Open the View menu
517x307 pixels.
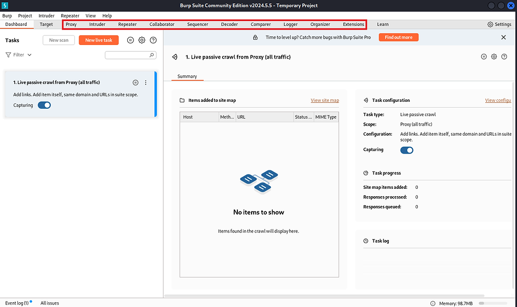91,15
